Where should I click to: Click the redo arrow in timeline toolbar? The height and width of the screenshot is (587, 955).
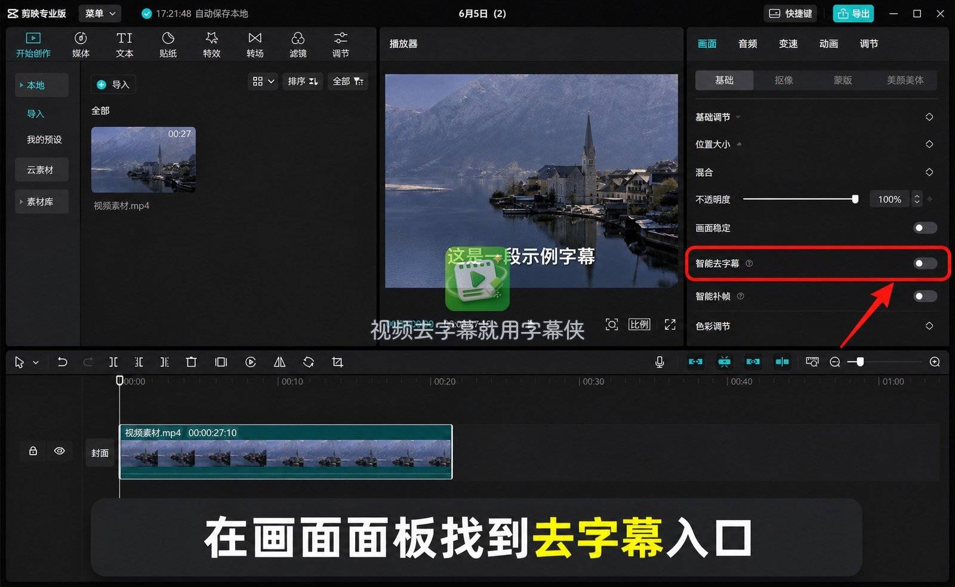tap(88, 362)
